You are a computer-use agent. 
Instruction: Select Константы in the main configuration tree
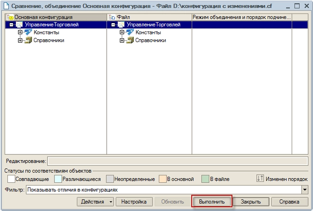(46, 32)
